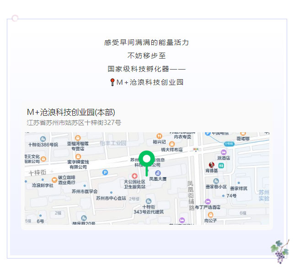Select the KFC (肯德基) map marker
The height and width of the screenshot is (270, 294).
(211, 165)
